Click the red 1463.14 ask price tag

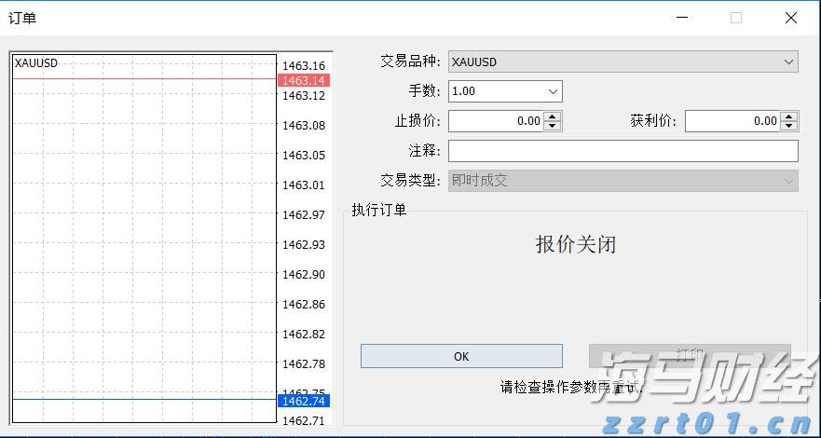(304, 81)
